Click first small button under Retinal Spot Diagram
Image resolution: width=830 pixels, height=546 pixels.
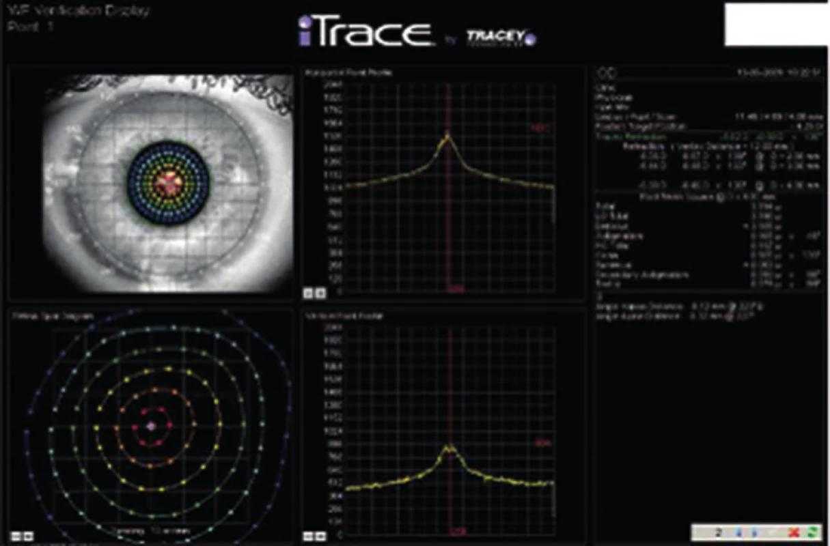[16, 536]
